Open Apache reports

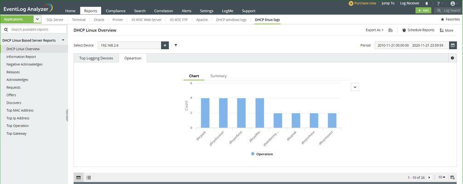pyautogui.click(x=202, y=20)
